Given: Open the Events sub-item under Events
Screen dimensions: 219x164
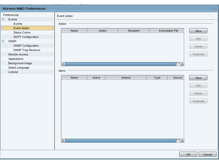Looking at the screenshot, I should click(x=18, y=24).
